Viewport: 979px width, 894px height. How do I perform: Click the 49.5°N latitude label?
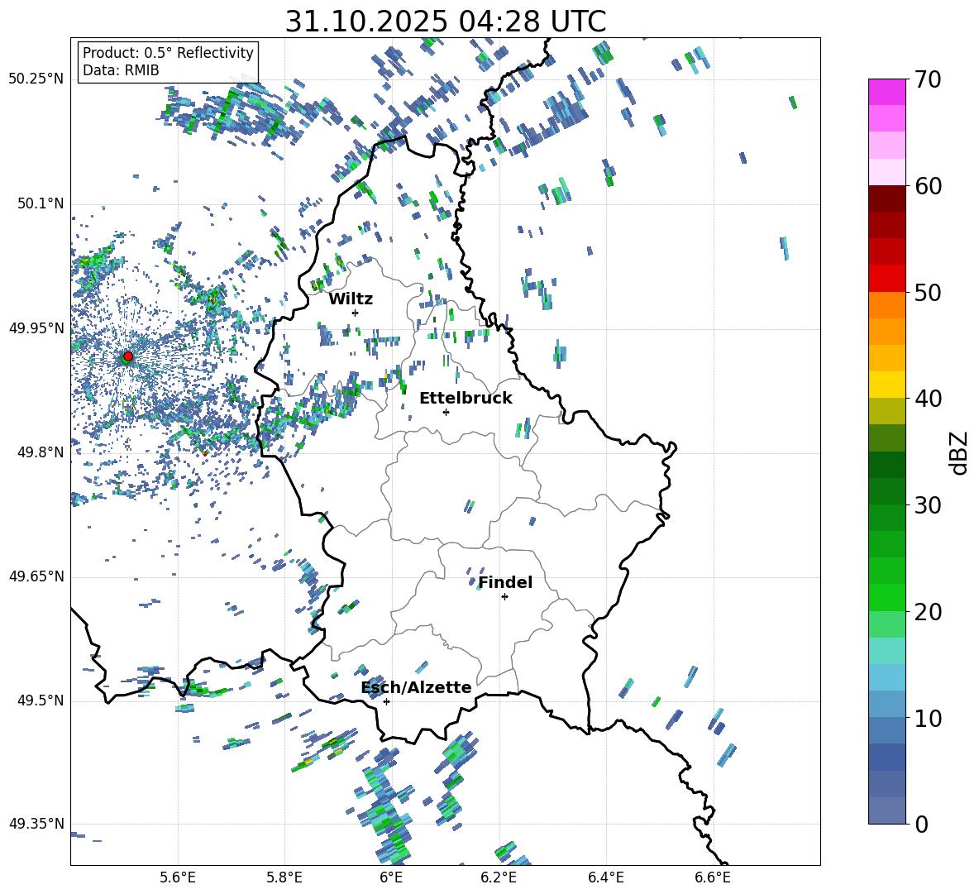pos(41,700)
